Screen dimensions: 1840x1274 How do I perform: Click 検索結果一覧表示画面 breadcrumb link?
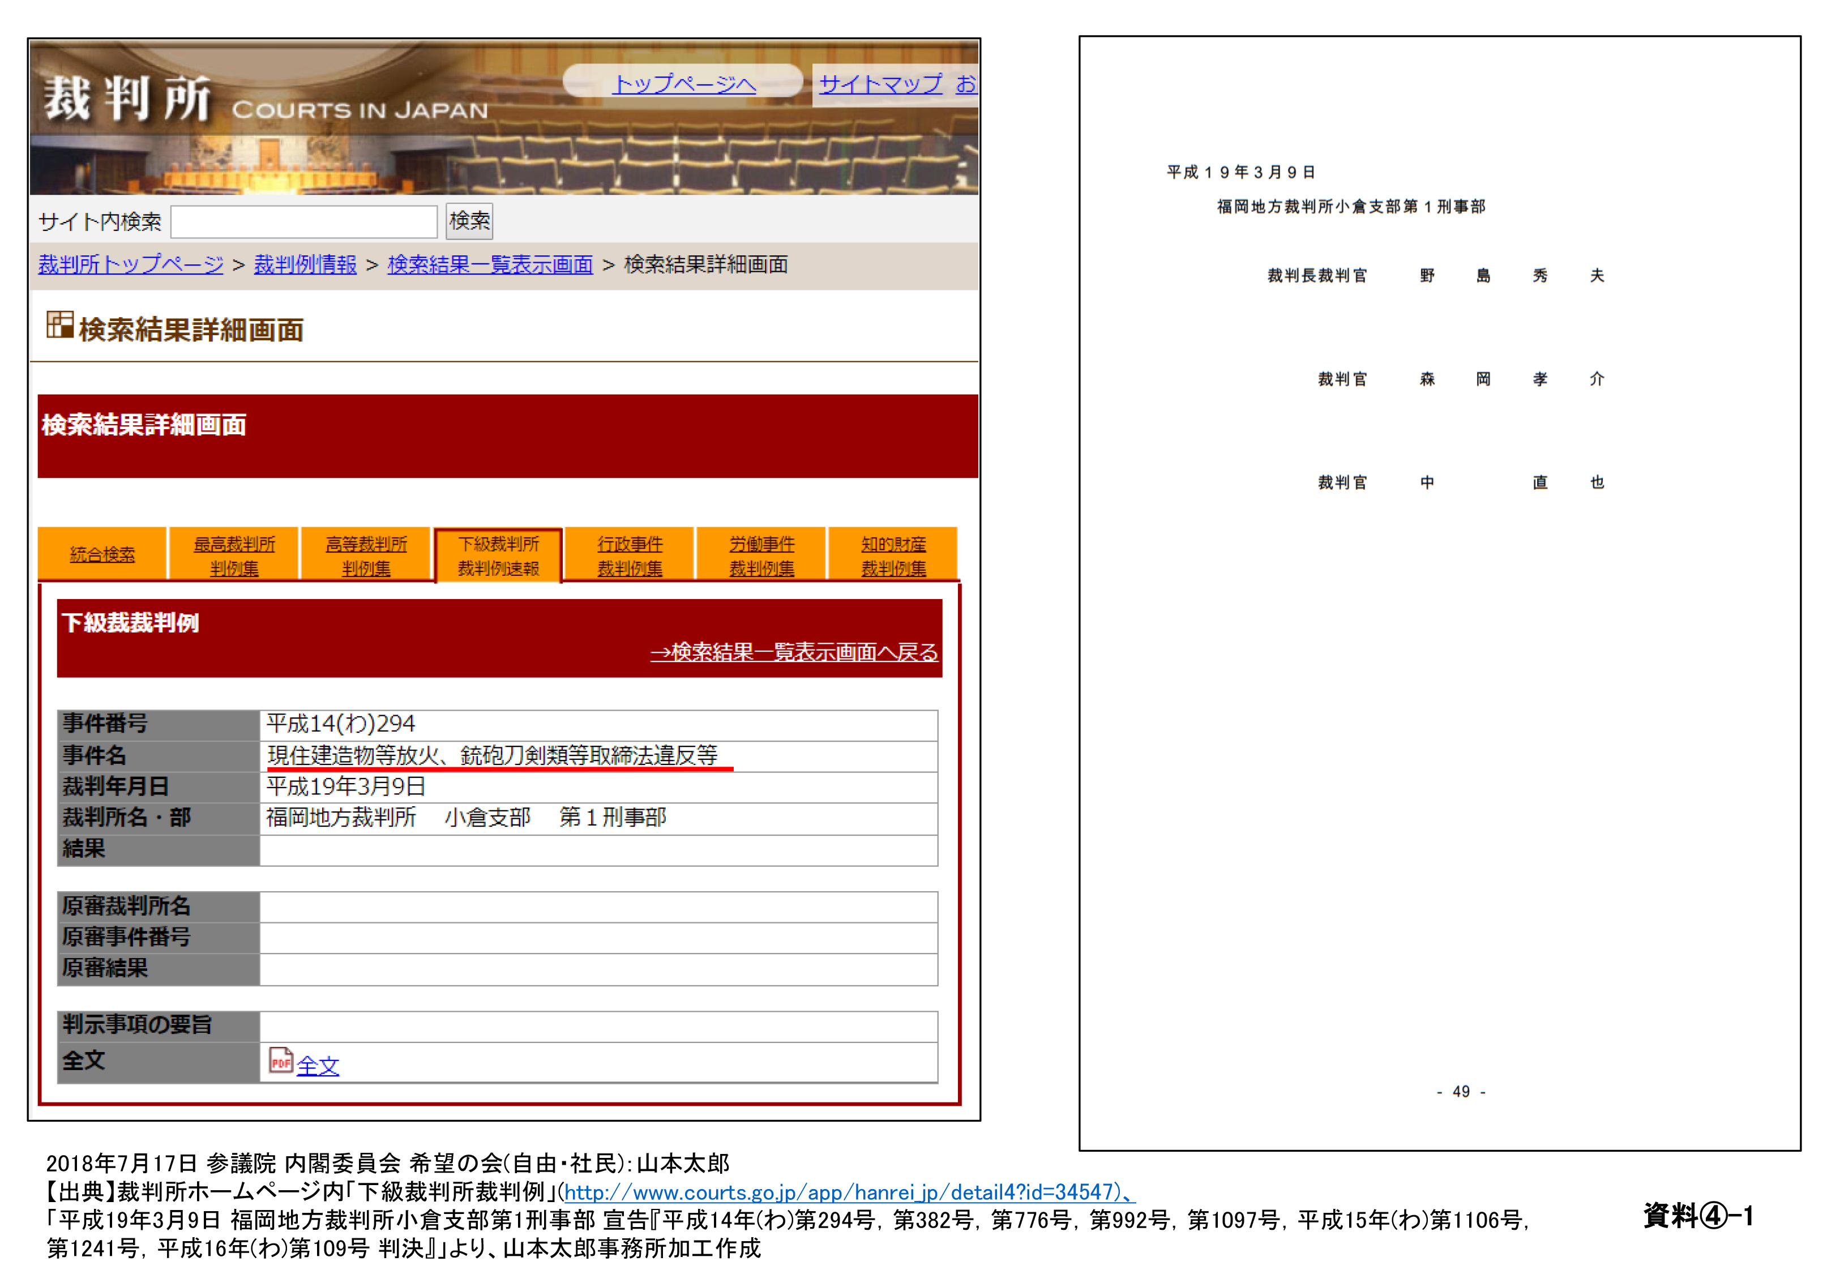click(490, 264)
